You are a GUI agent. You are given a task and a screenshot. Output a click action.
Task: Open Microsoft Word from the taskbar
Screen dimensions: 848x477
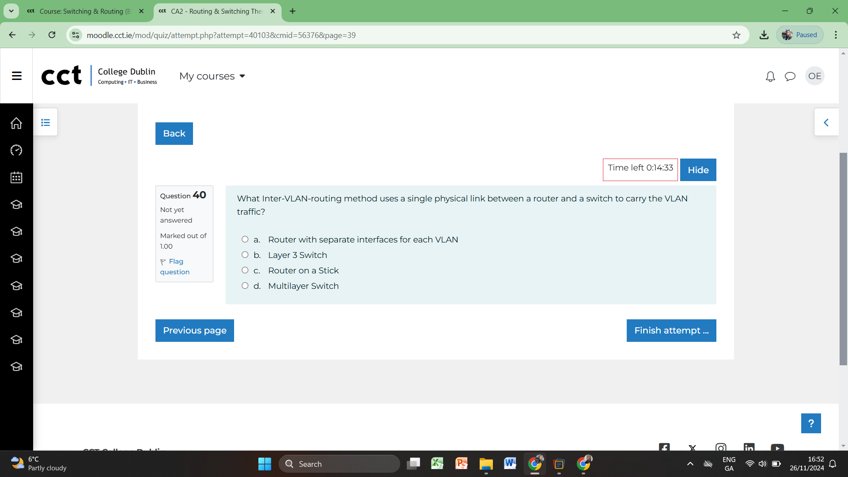(510, 463)
